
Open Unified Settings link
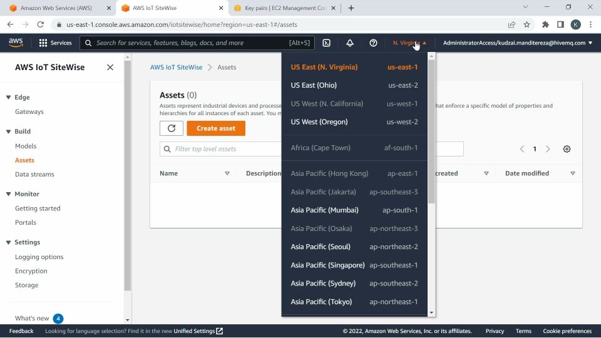(x=198, y=331)
